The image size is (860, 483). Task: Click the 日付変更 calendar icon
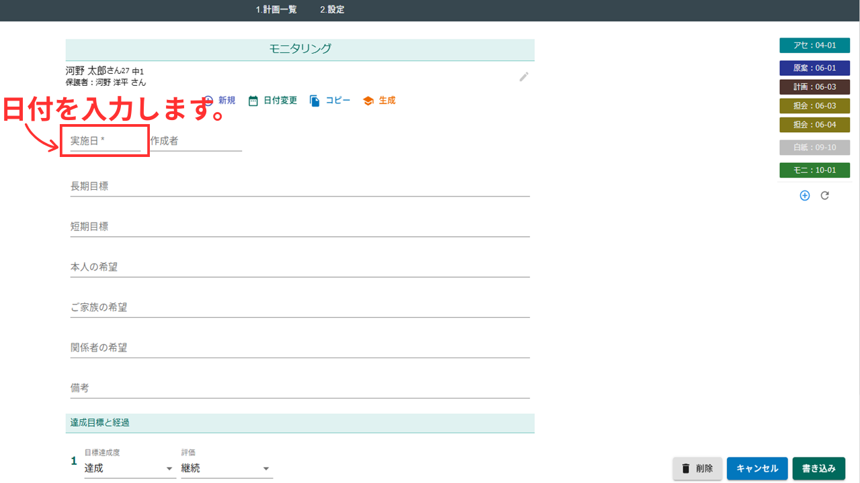253,101
